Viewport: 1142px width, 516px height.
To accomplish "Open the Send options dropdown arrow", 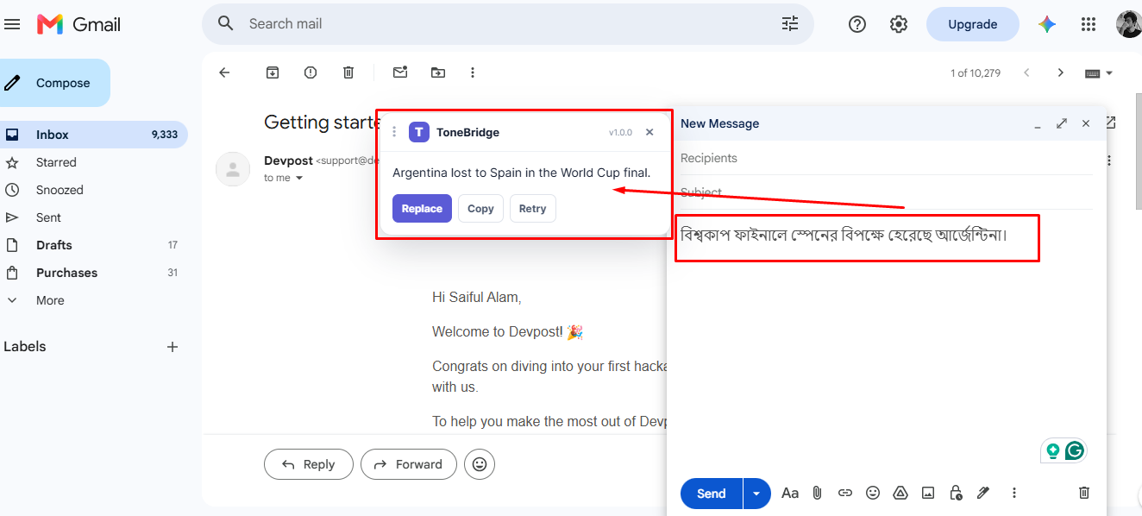I will [756, 494].
